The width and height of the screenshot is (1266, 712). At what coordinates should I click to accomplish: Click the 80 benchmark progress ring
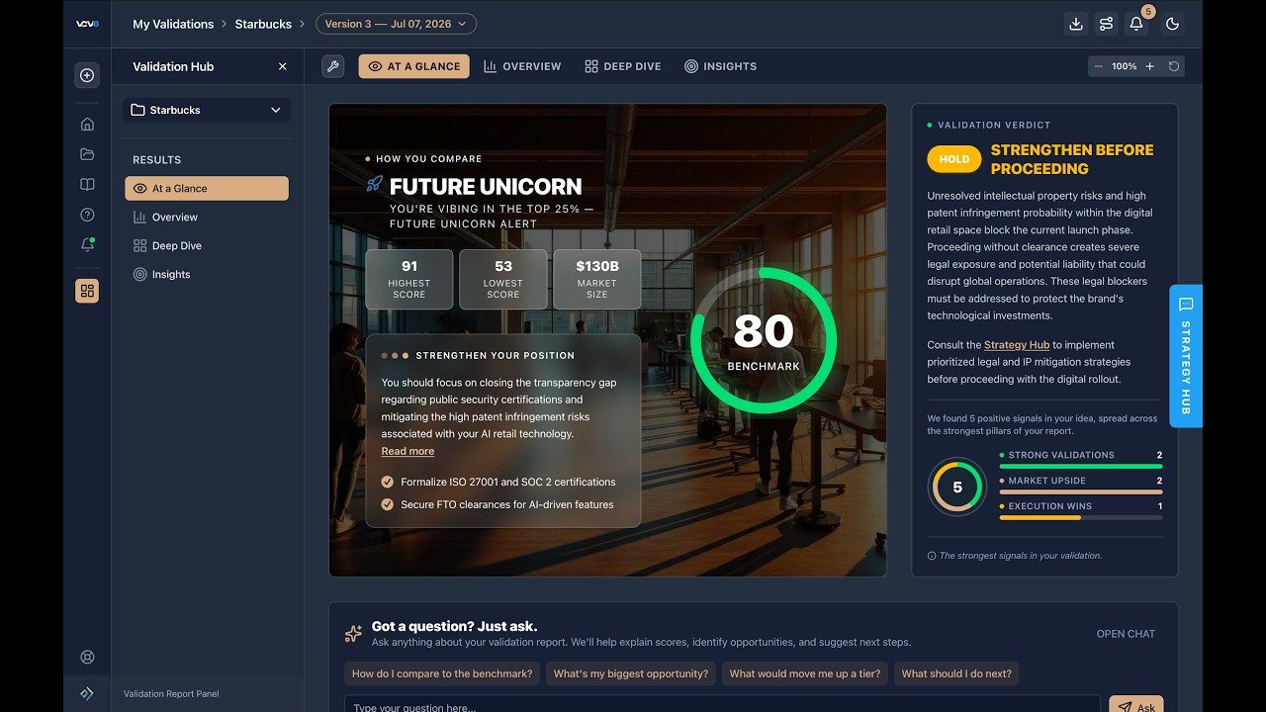764,340
